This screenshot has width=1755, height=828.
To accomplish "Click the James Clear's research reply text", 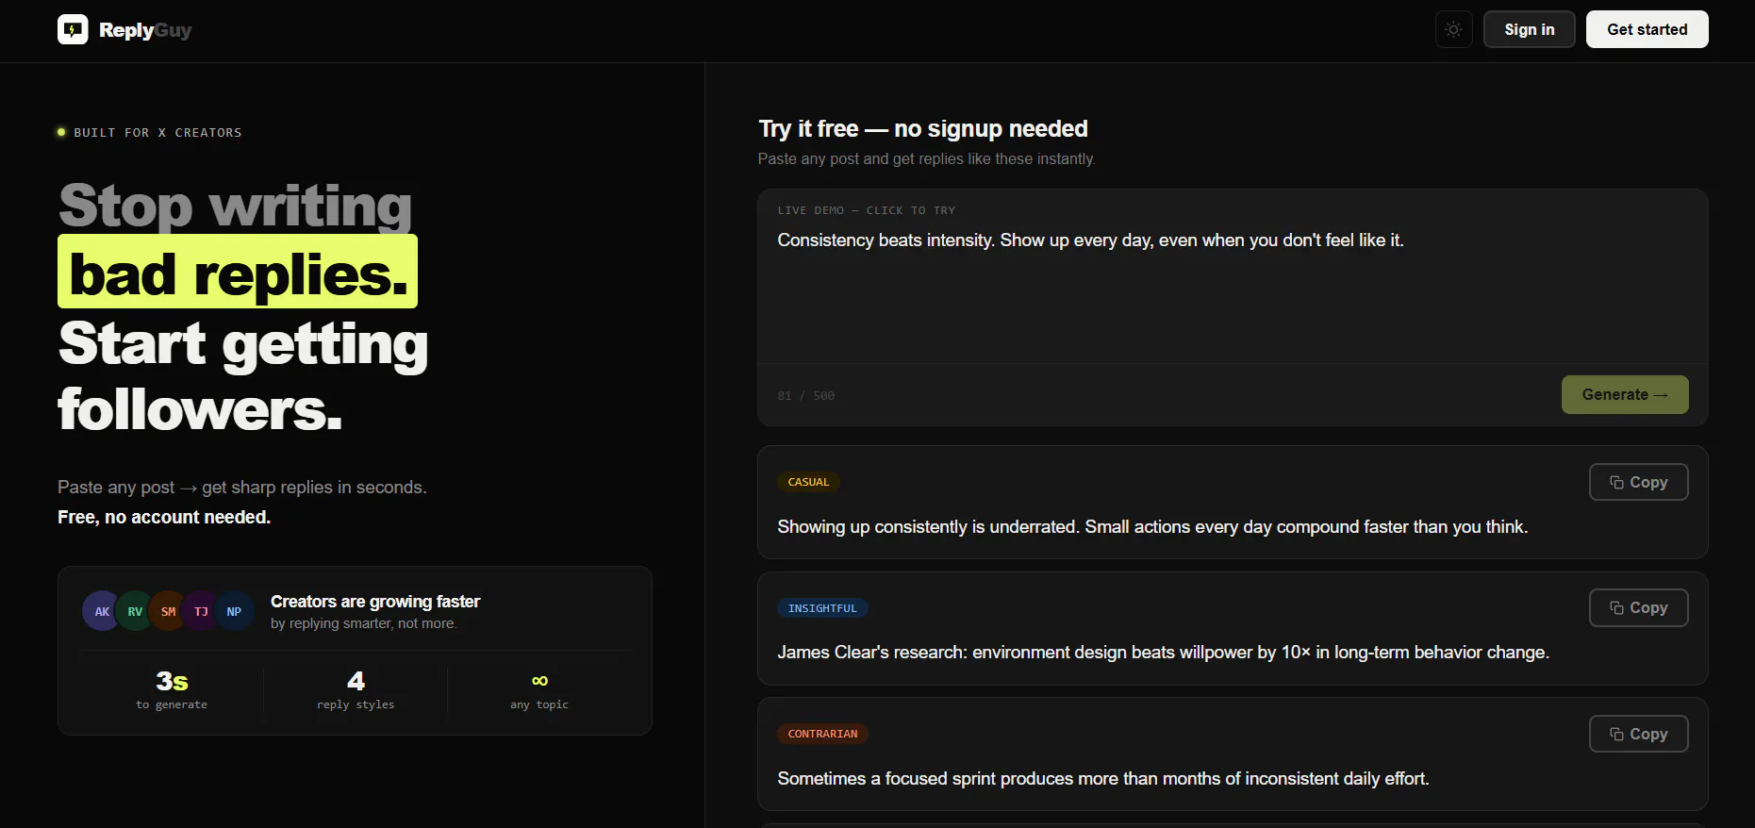I will (1163, 653).
